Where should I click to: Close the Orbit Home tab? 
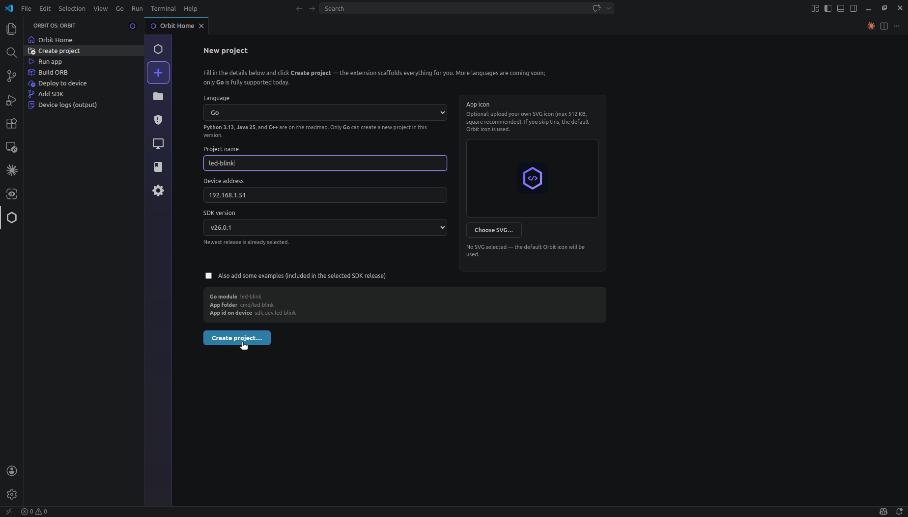pyautogui.click(x=201, y=26)
